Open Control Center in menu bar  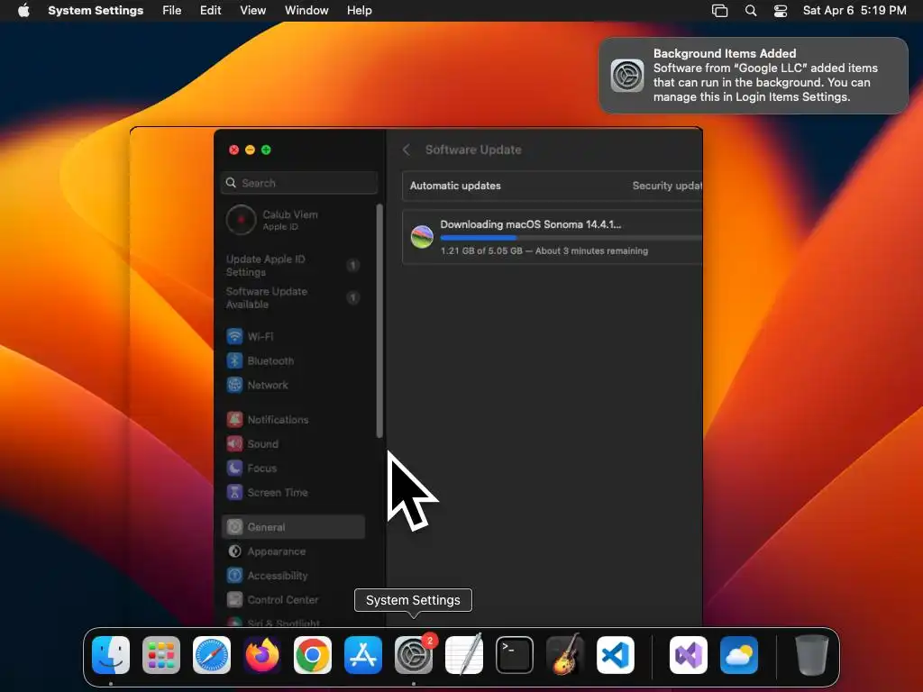tap(781, 11)
